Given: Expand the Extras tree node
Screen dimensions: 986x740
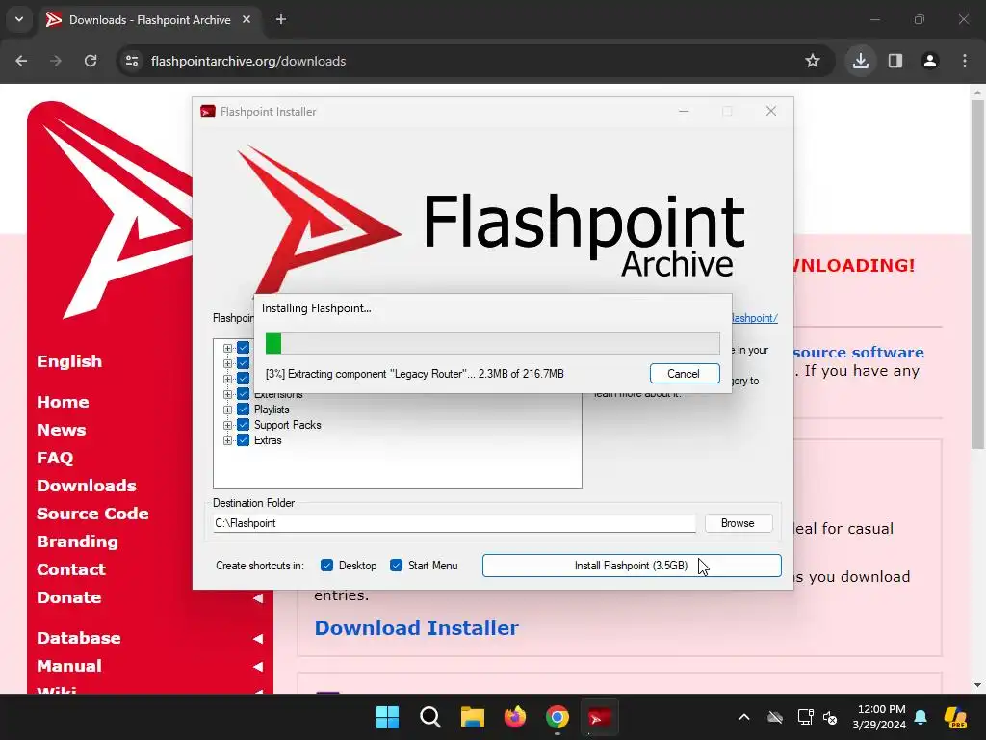Looking at the screenshot, I should [227, 440].
